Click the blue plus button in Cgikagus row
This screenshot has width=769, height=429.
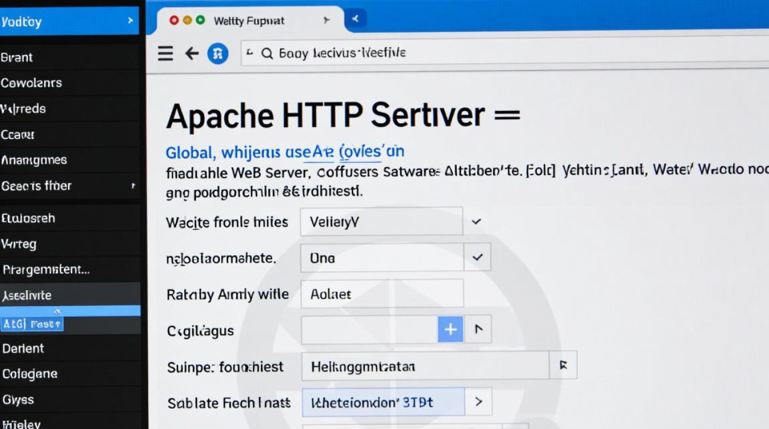tap(450, 329)
